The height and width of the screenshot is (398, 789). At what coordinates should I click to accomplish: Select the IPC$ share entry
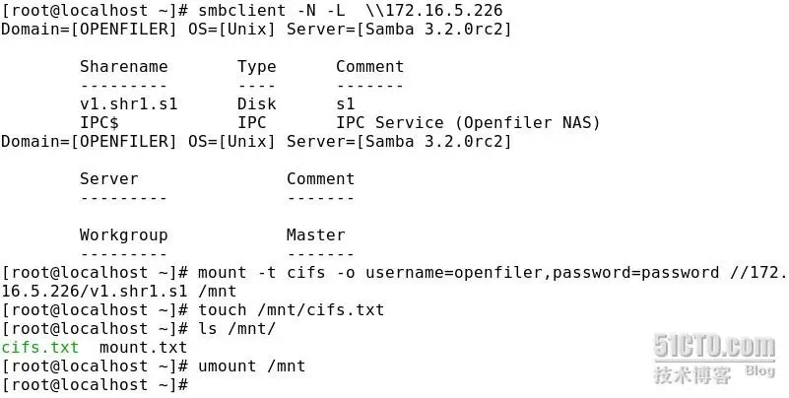point(99,123)
